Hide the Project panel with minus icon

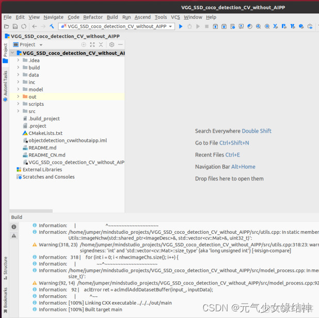120,44
